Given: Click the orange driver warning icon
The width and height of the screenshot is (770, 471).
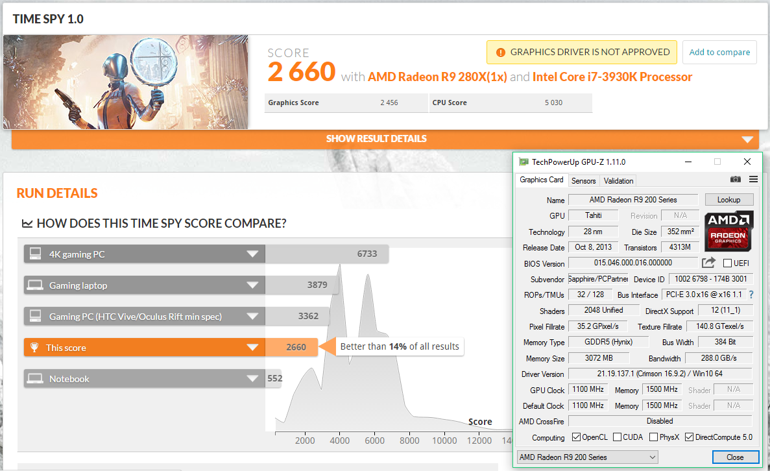Looking at the screenshot, I should pyautogui.click(x=500, y=53).
